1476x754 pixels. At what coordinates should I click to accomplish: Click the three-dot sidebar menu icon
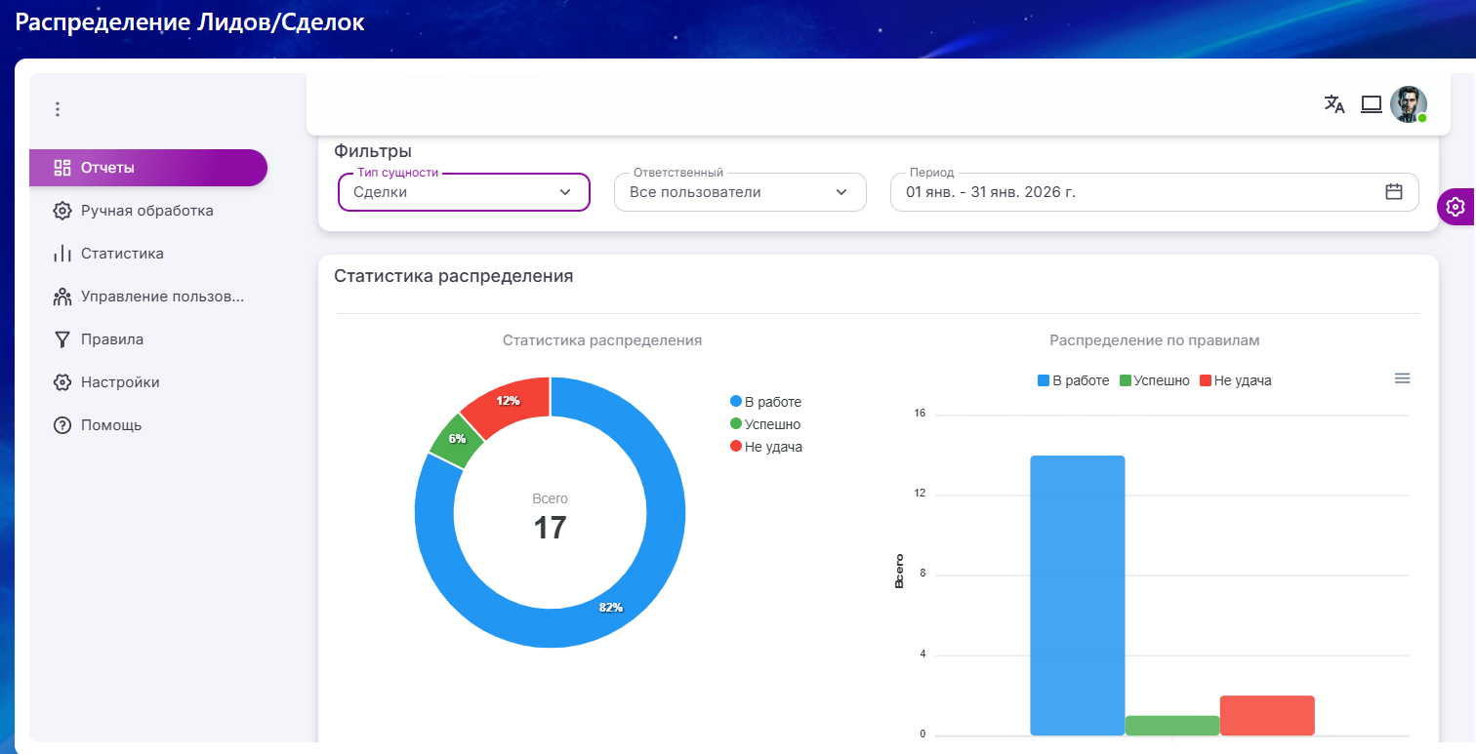[58, 109]
